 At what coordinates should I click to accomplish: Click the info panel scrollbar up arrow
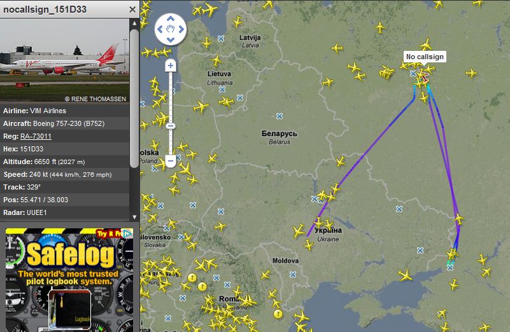[134, 23]
